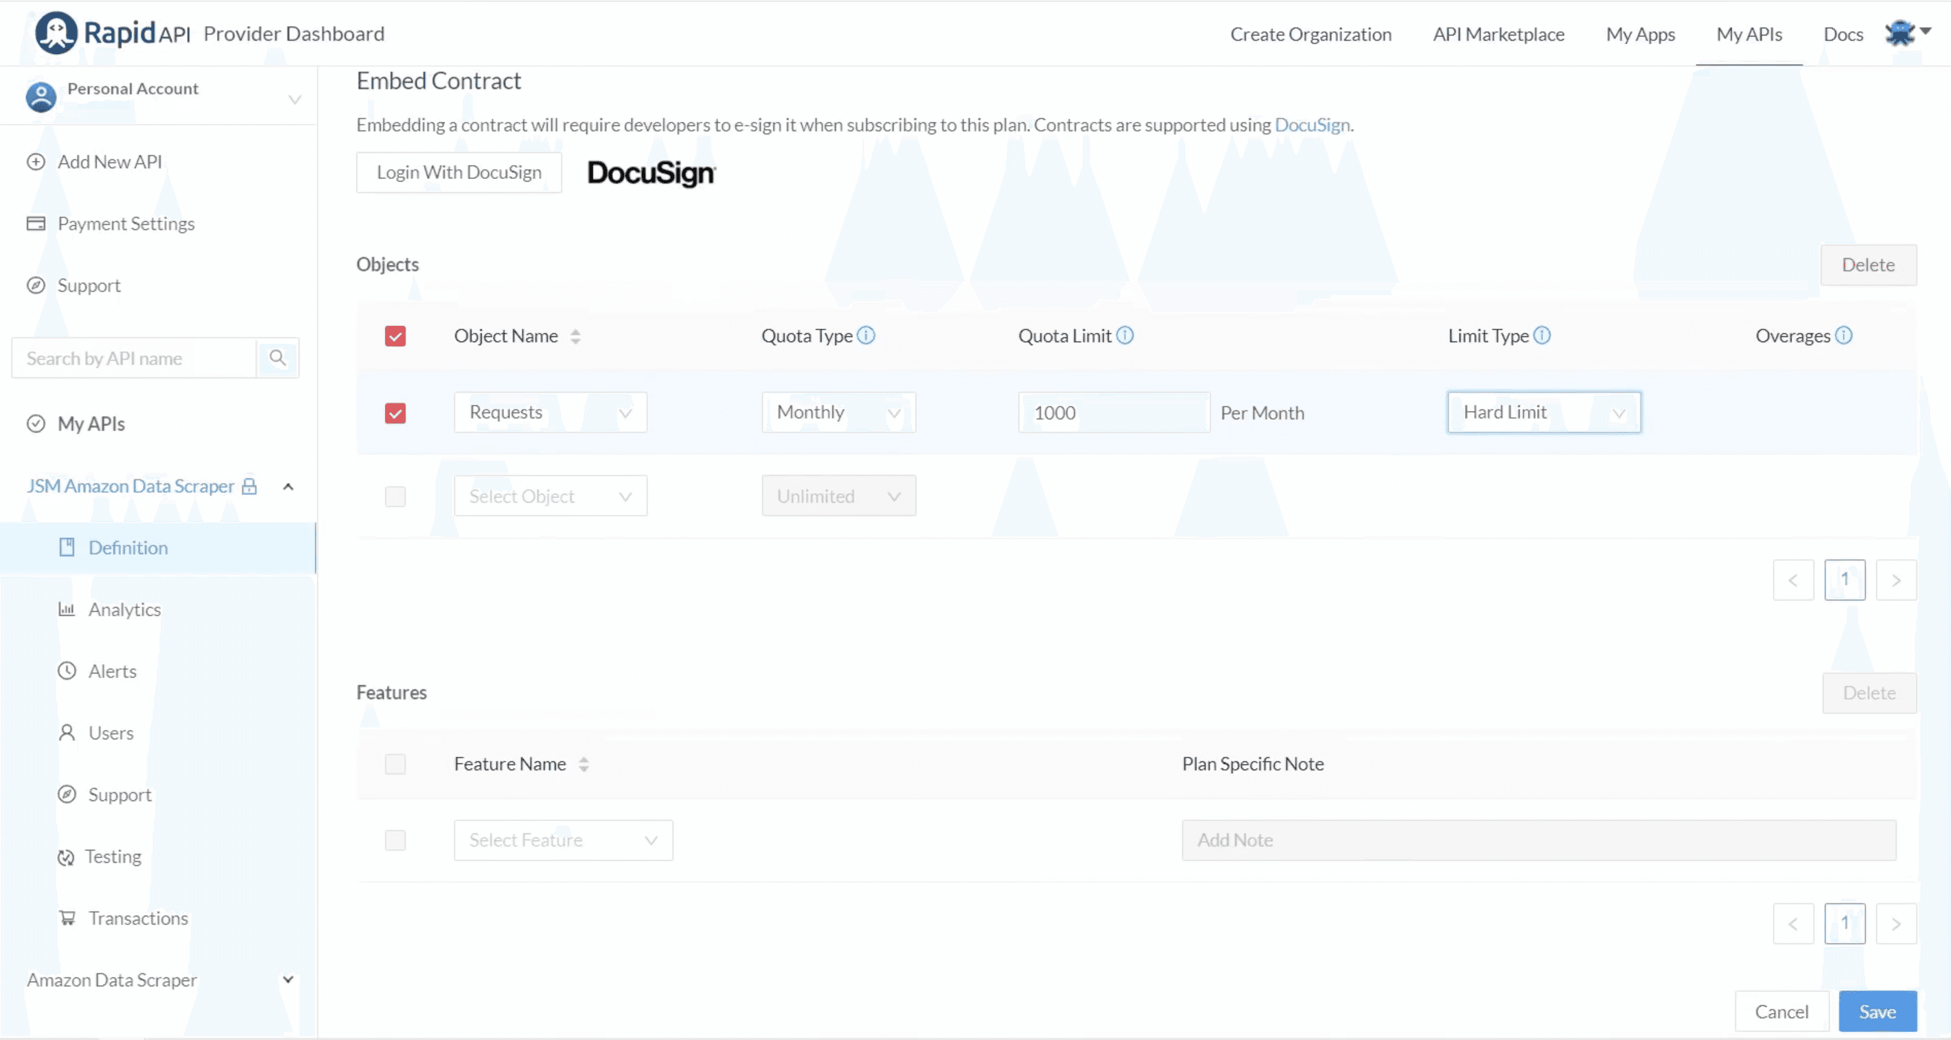
Task: Toggle select-all Features checkbox
Action: (x=395, y=764)
